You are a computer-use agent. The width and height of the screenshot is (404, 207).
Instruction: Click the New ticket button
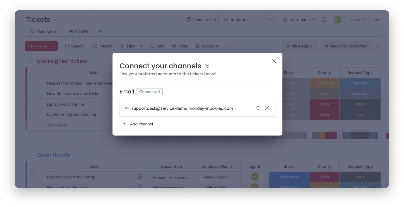pyautogui.click(x=37, y=46)
